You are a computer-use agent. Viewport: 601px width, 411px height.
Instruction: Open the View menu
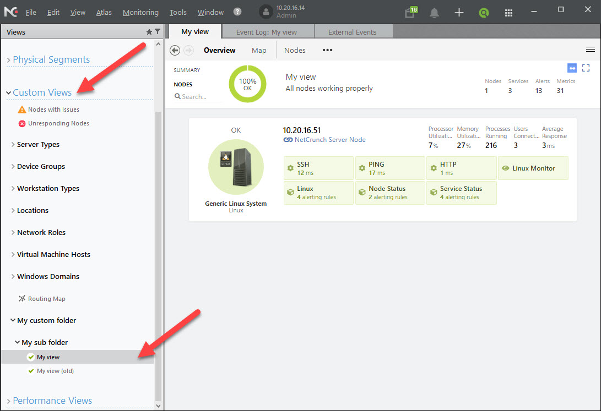tap(78, 12)
